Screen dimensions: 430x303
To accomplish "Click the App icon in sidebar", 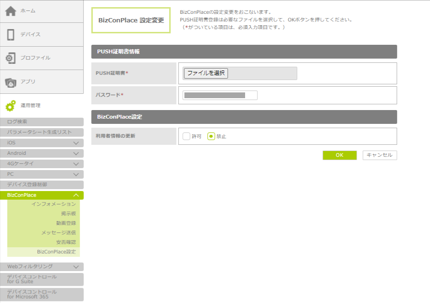I will (x=11, y=82).
